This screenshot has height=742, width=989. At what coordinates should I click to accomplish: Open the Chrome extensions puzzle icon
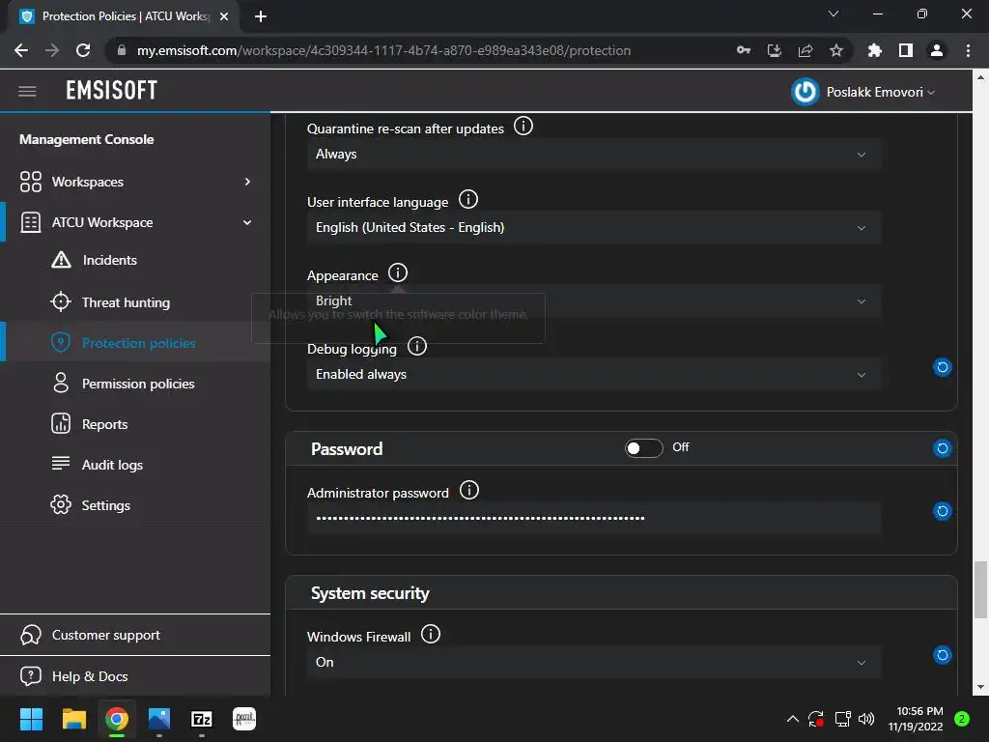(875, 50)
